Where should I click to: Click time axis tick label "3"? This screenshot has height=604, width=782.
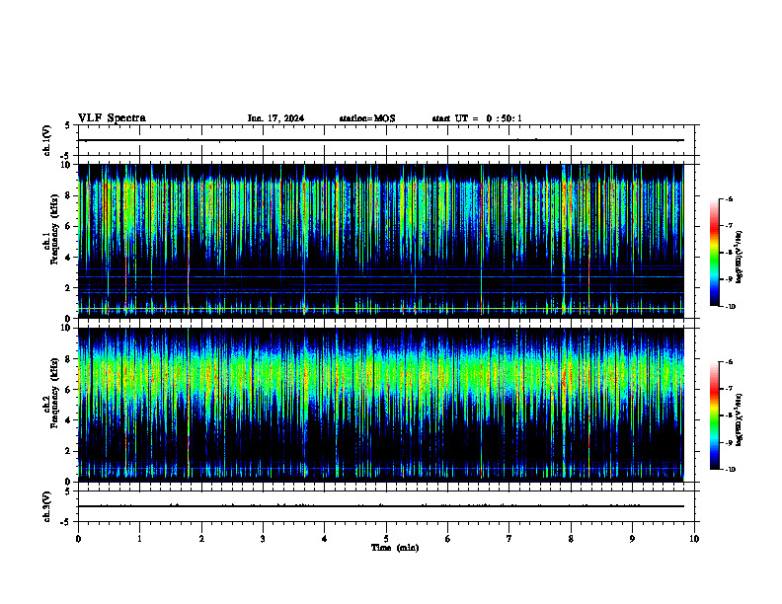tap(263, 539)
